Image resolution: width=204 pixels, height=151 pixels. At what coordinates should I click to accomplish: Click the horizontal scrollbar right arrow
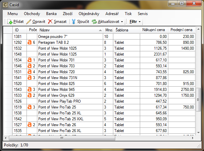[193, 138]
